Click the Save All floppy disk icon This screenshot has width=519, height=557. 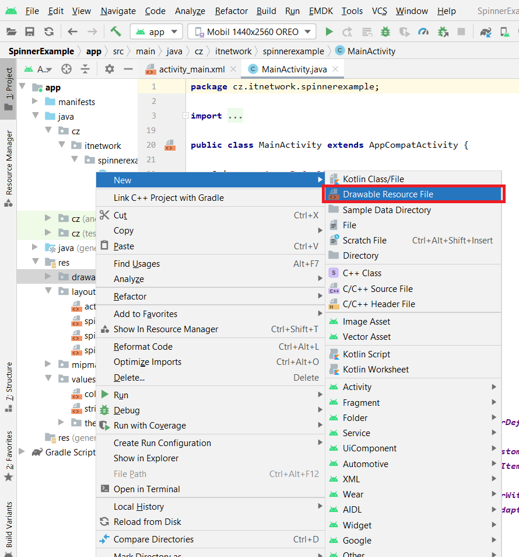tap(30, 32)
